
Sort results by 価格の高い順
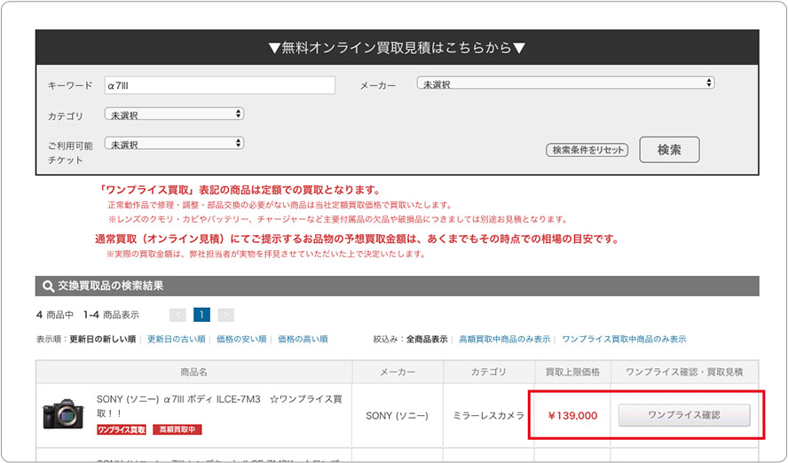click(303, 339)
